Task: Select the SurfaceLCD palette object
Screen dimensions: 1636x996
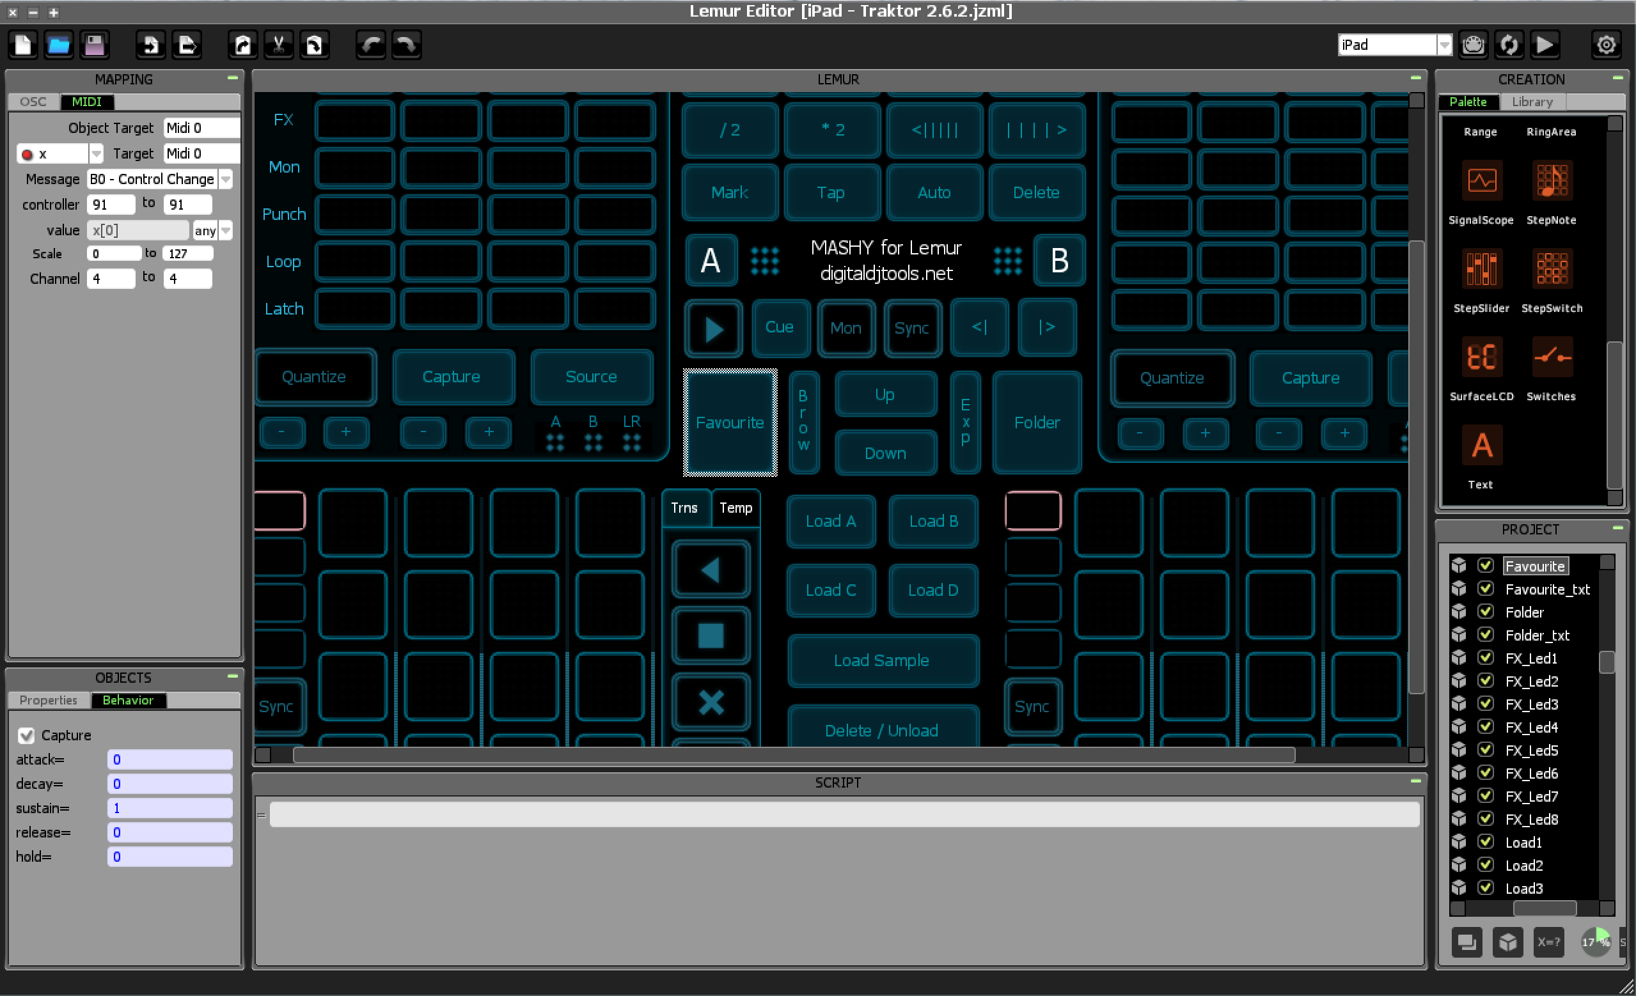Action: point(1481,357)
